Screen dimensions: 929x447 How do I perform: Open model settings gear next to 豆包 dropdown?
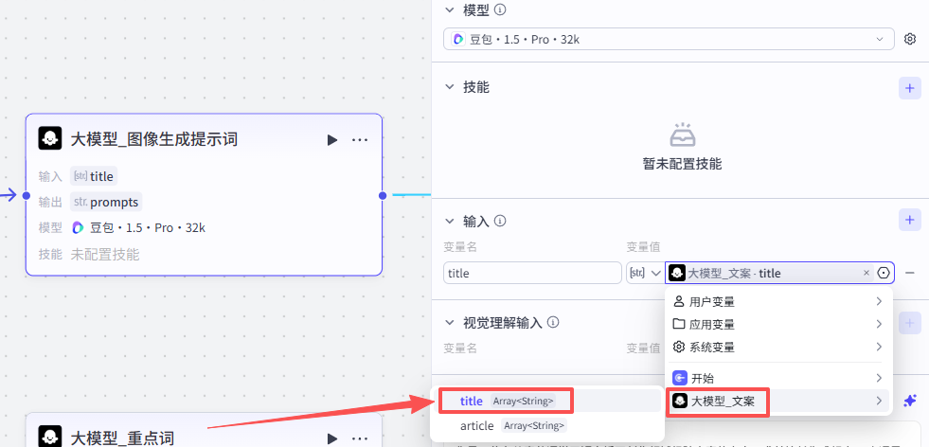[x=910, y=39]
